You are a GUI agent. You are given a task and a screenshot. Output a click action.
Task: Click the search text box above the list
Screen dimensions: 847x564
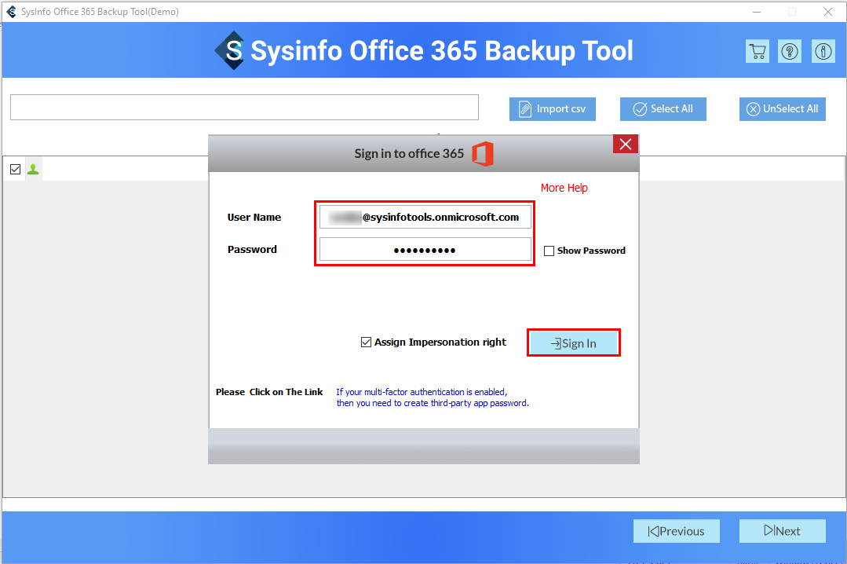click(x=244, y=107)
